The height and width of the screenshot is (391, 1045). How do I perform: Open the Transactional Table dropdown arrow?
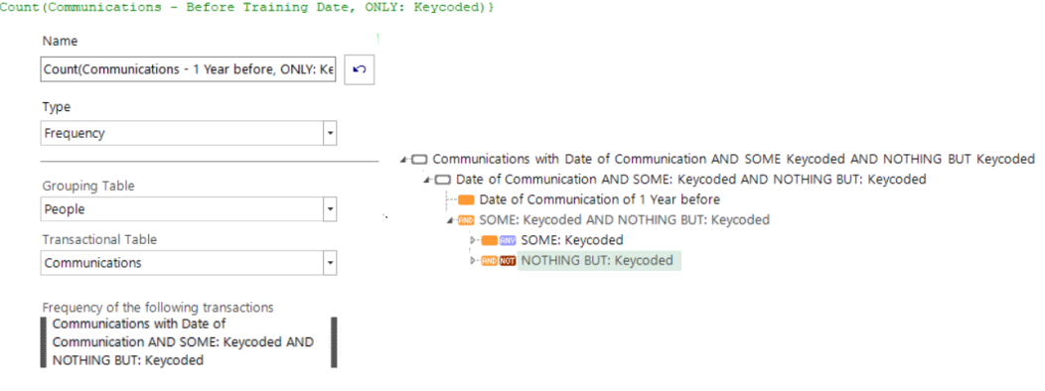click(x=330, y=263)
